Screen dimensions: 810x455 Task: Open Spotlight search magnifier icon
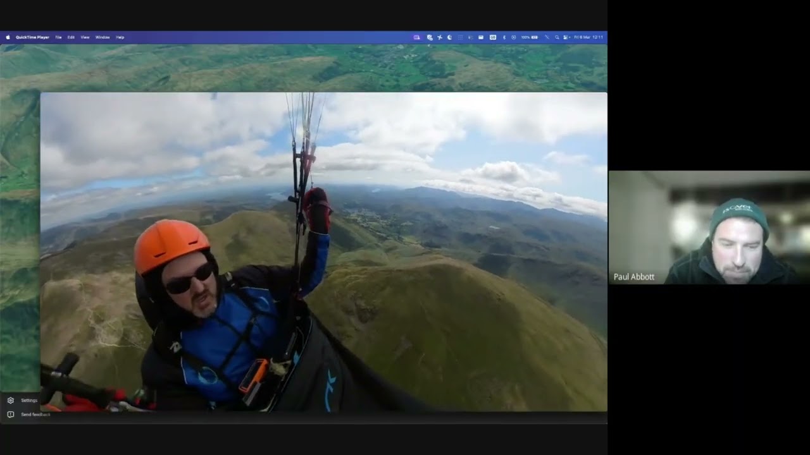[x=557, y=37]
